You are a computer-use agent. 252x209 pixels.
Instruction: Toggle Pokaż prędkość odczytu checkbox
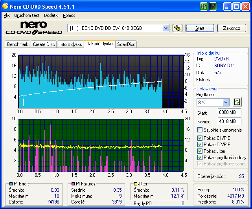click(x=200, y=158)
